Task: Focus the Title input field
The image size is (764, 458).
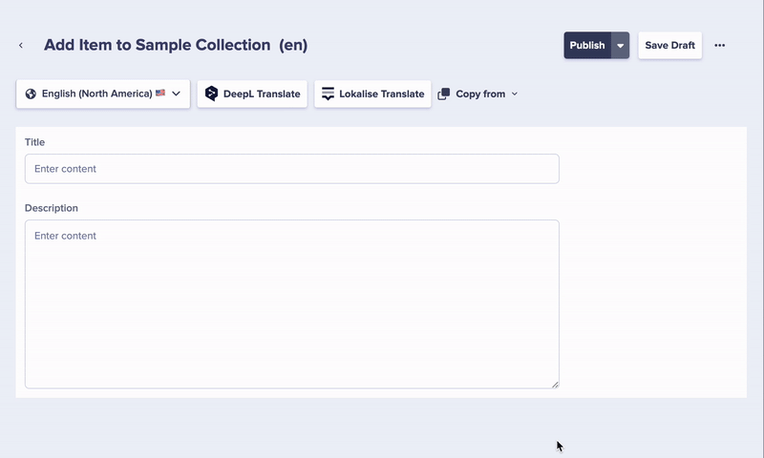Action: pyautogui.click(x=291, y=169)
